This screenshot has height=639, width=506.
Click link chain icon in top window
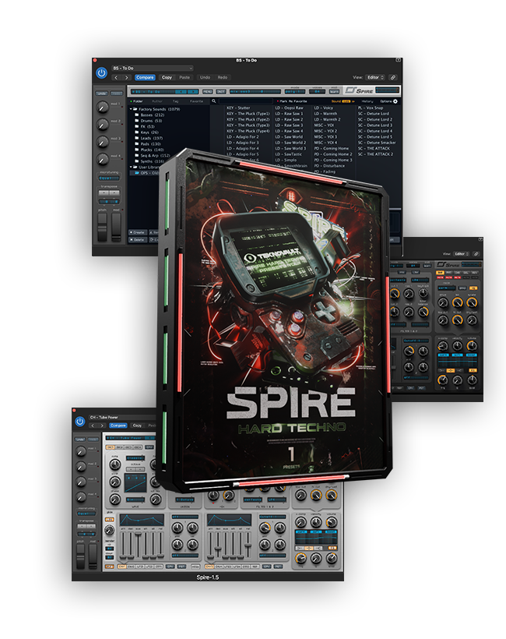coord(393,77)
